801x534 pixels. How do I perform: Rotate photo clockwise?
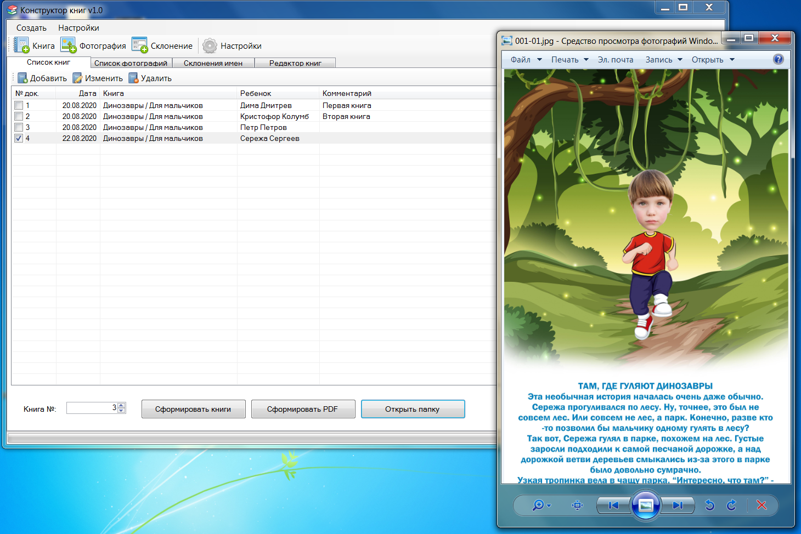pyautogui.click(x=731, y=505)
